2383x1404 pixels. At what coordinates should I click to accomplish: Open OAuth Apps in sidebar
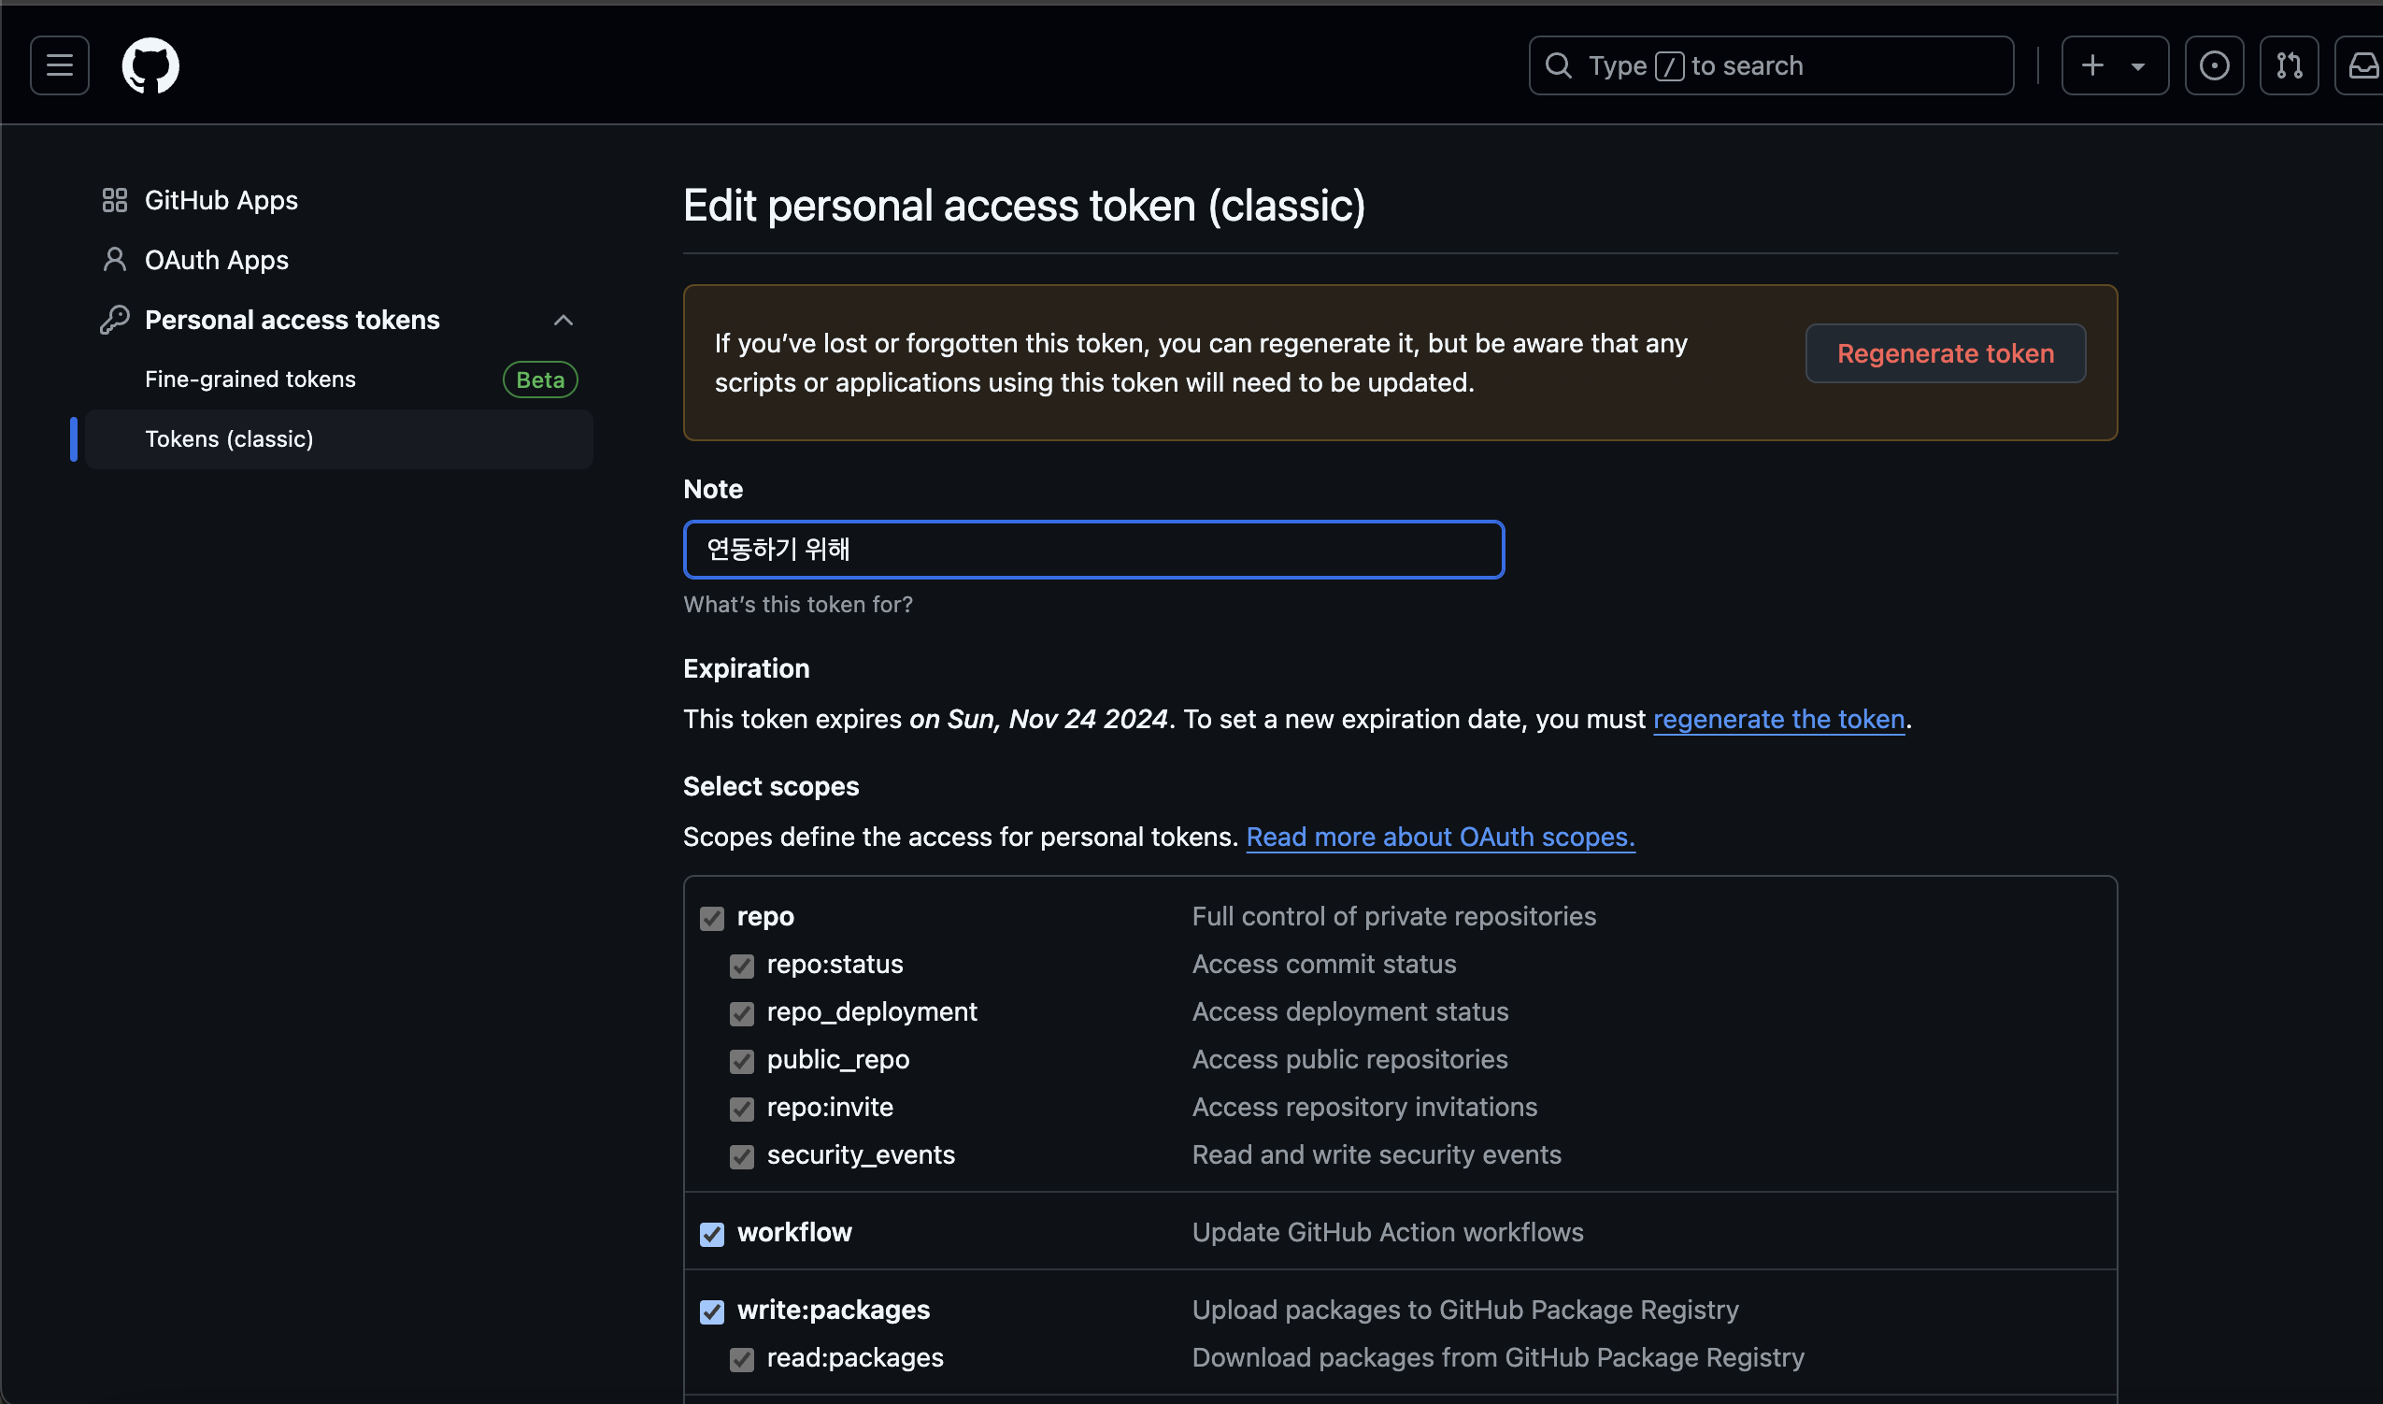[217, 260]
